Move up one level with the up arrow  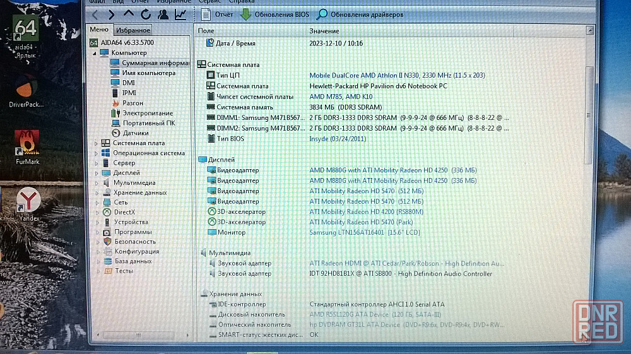[x=128, y=14]
